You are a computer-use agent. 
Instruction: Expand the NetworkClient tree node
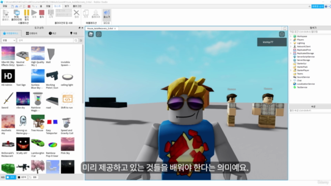pyautogui.click(x=291, y=47)
